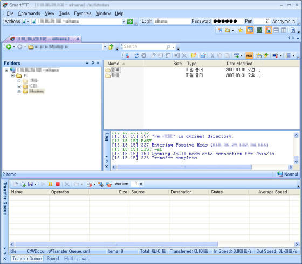Click the green Back navigation arrow
Viewport: 302px width, 264px height.
9,47
